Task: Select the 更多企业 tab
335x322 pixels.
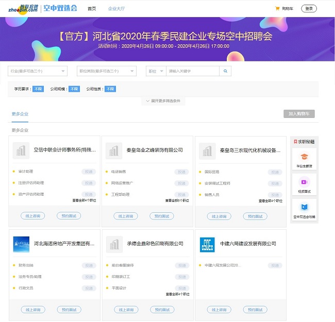Action: (20, 114)
